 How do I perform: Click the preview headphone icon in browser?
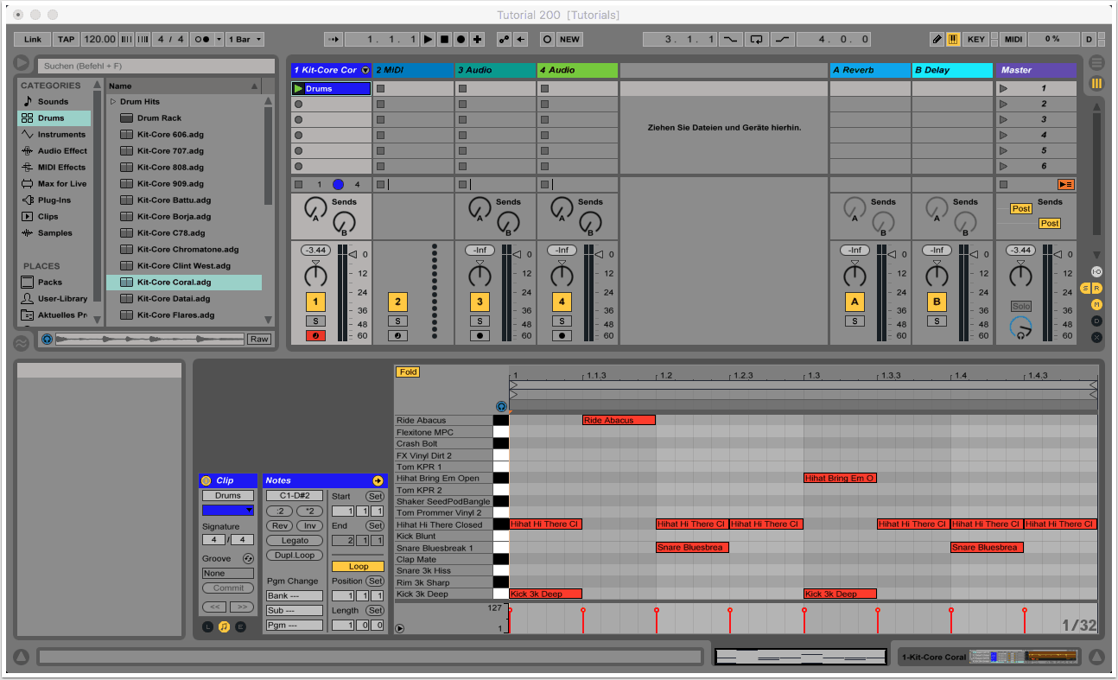point(47,340)
